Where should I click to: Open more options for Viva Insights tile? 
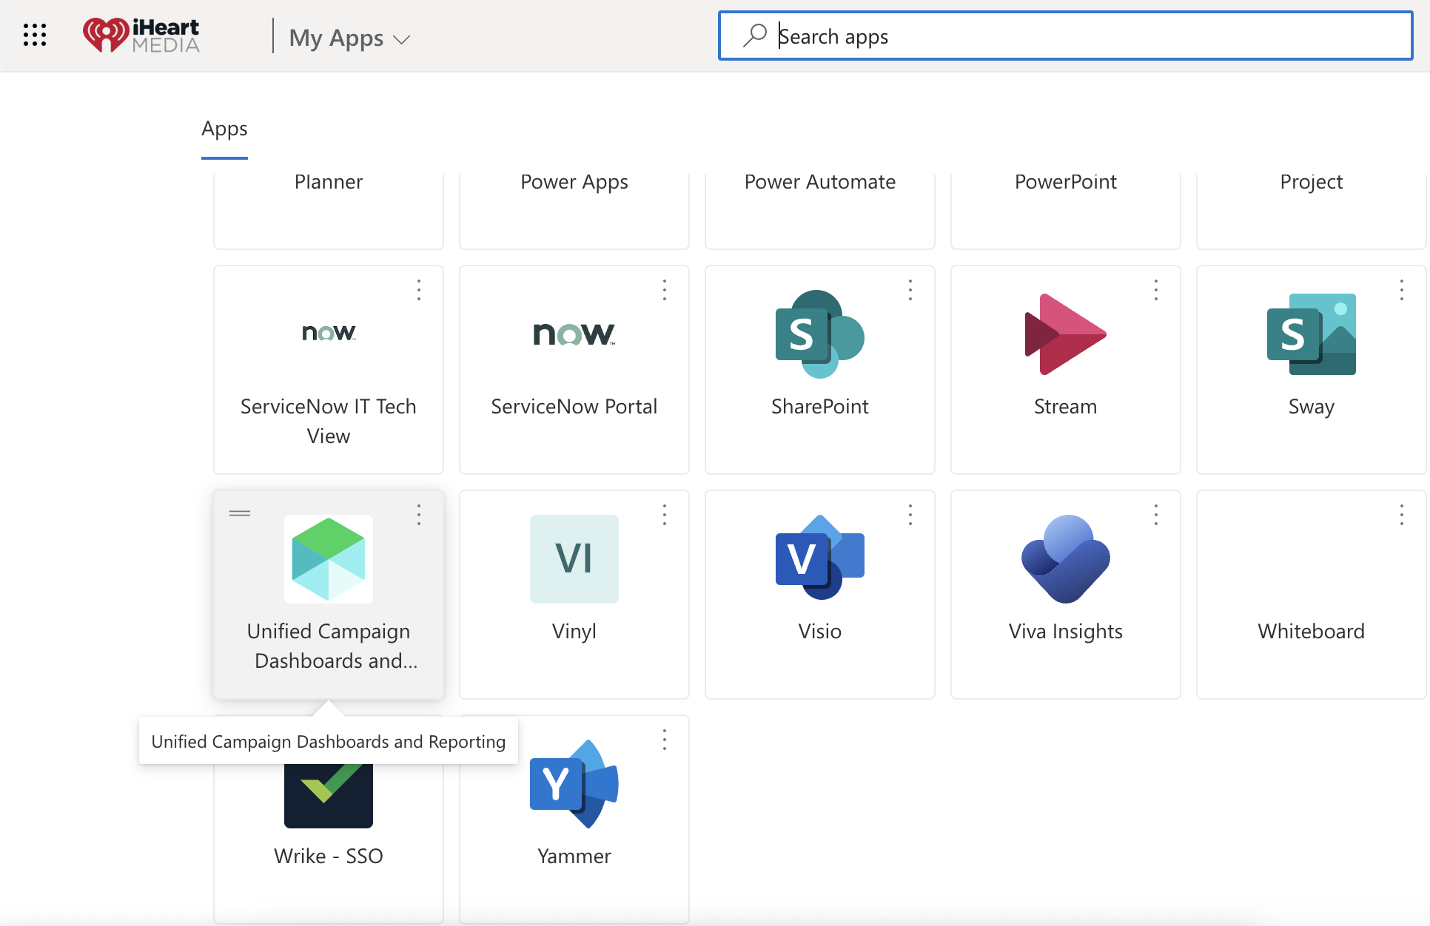(1156, 515)
